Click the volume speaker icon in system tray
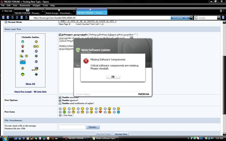The image size is (226, 141). [212, 138]
